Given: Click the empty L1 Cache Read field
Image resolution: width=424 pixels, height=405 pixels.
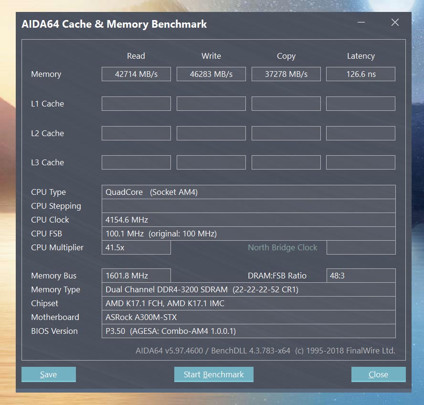Looking at the screenshot, I should click(x=136, y=104).
